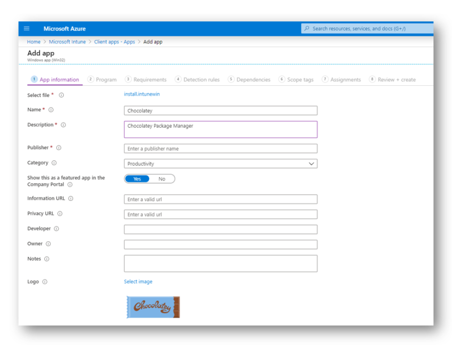
Task: Navigate to Home breadcrumb
Action: pos(34,42)
